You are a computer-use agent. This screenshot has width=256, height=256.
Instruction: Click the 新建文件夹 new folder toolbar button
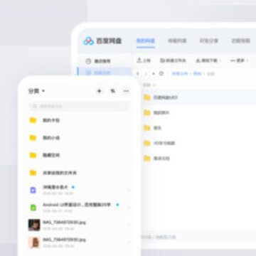tap(173, 60)
